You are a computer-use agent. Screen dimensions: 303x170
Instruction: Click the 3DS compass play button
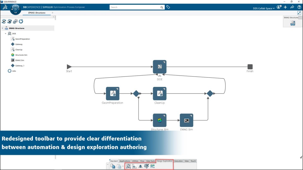coord(16,9)
